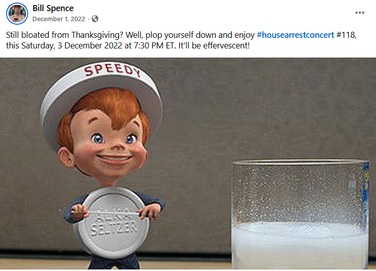Click the Alka-Seltzer tablet Speedy holds
This screenshot has height=271, width=376.
(112, 223)
